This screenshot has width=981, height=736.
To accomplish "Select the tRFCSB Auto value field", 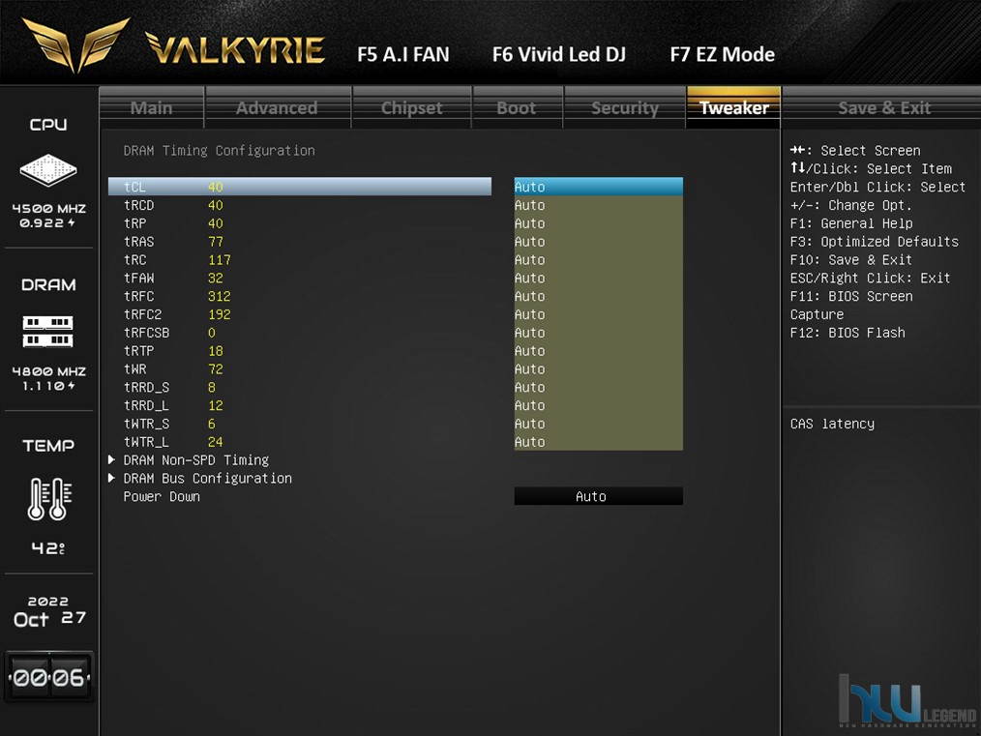I will tap(598, 332).
